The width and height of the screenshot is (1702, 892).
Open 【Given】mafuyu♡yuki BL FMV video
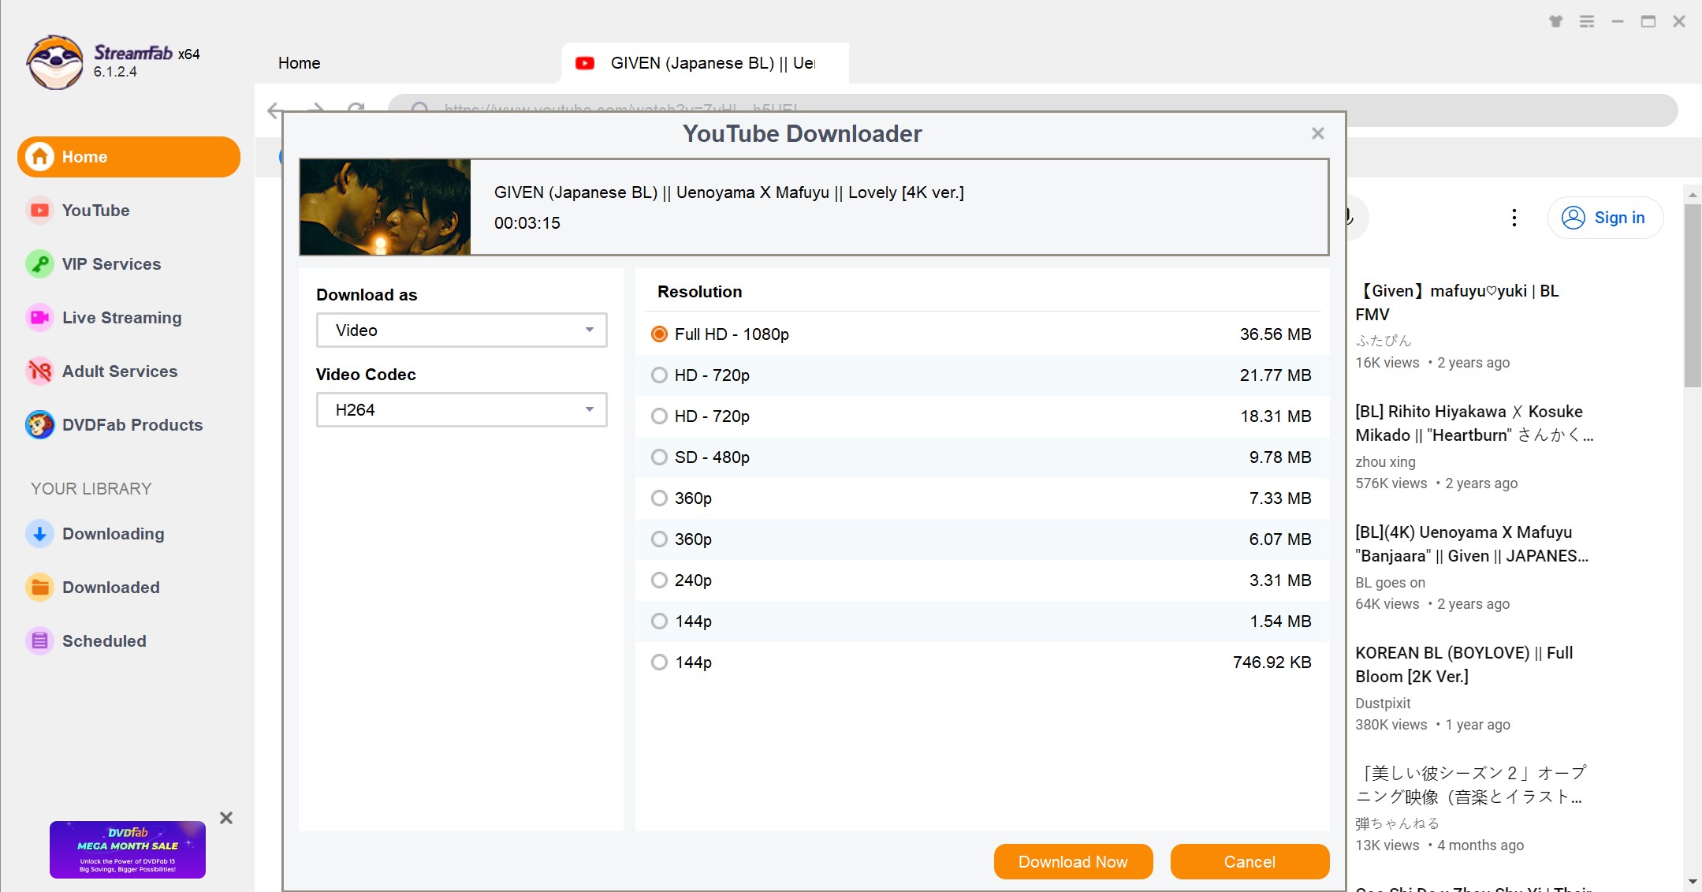(1457, 303)
